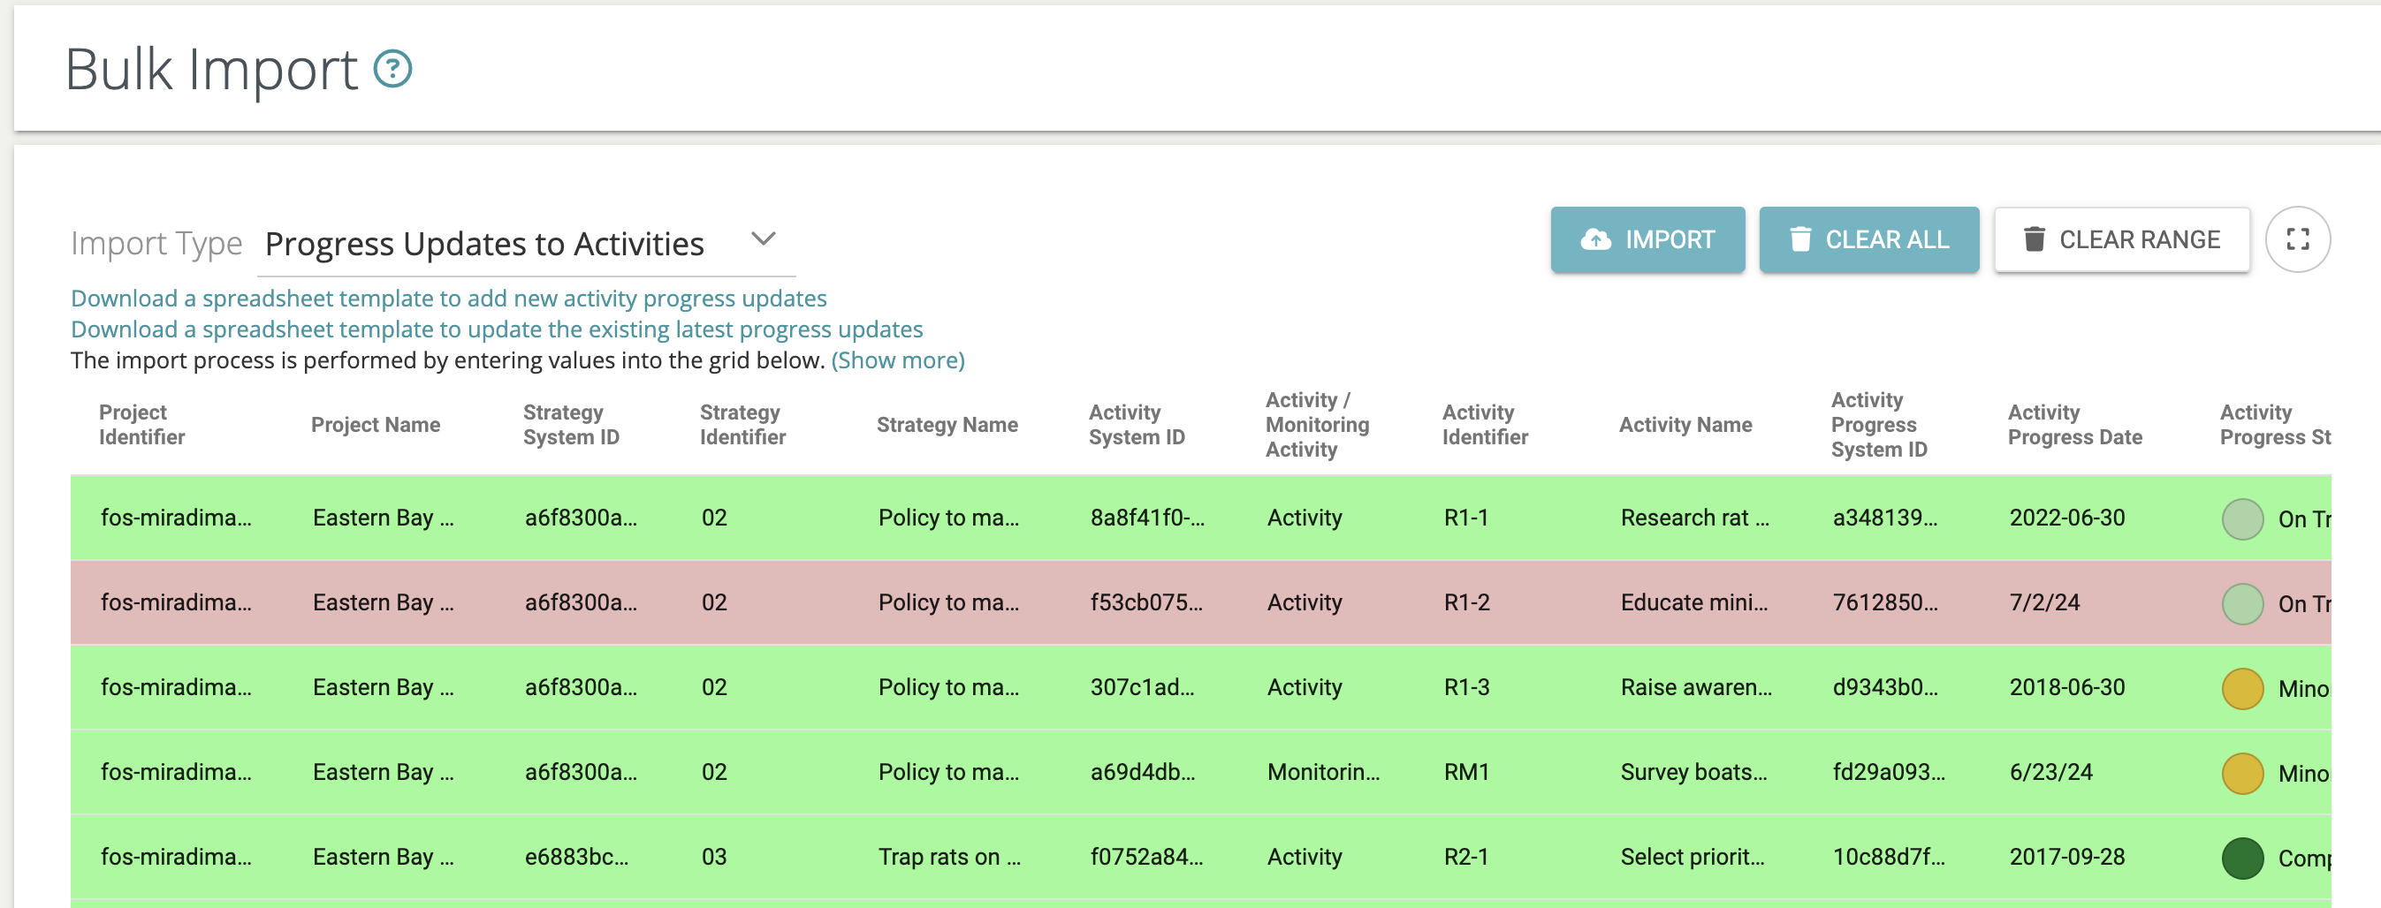Click the cloud upload icon on IMPORT button

(x=1598, y=239)
